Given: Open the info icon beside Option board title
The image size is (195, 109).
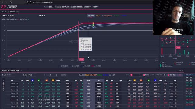Looking at the screenshot, I should (x=21, y=71).
